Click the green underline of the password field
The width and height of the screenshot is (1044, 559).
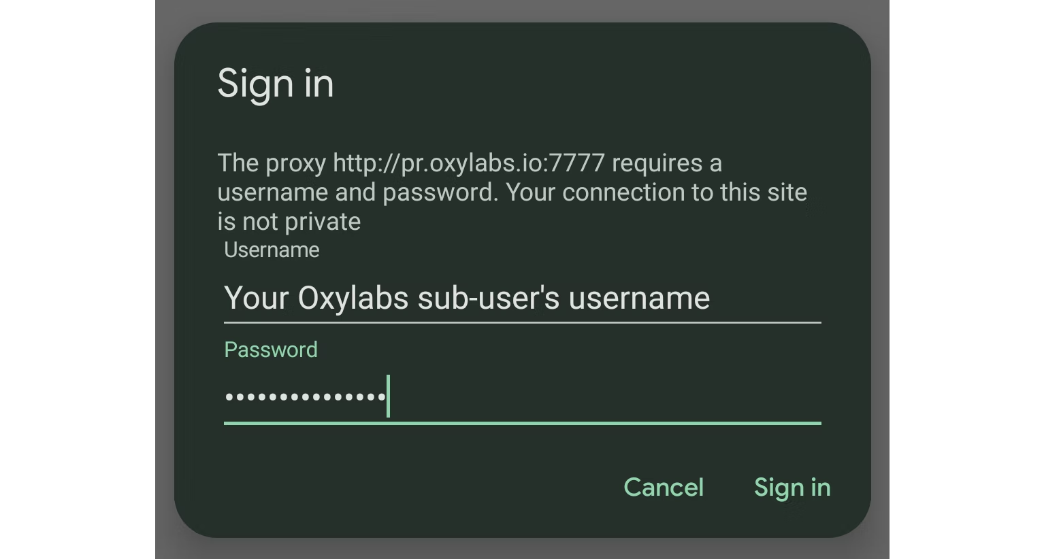522,424
